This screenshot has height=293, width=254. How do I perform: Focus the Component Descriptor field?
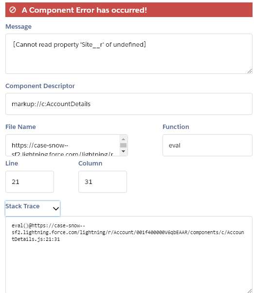click(x=129, y=104)
